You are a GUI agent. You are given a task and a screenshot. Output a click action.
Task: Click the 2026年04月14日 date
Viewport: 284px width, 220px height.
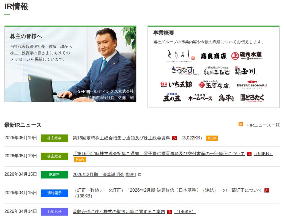tap(21, 211)
